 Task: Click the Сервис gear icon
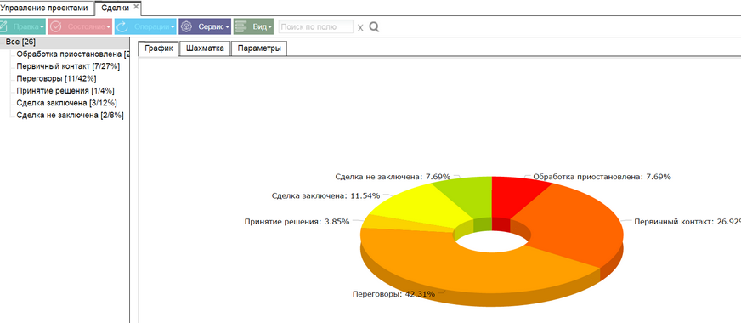pos(187,26)
